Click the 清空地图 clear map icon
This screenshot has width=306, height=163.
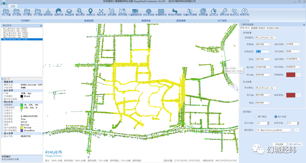pyautogui.click(x=122, y=12)
